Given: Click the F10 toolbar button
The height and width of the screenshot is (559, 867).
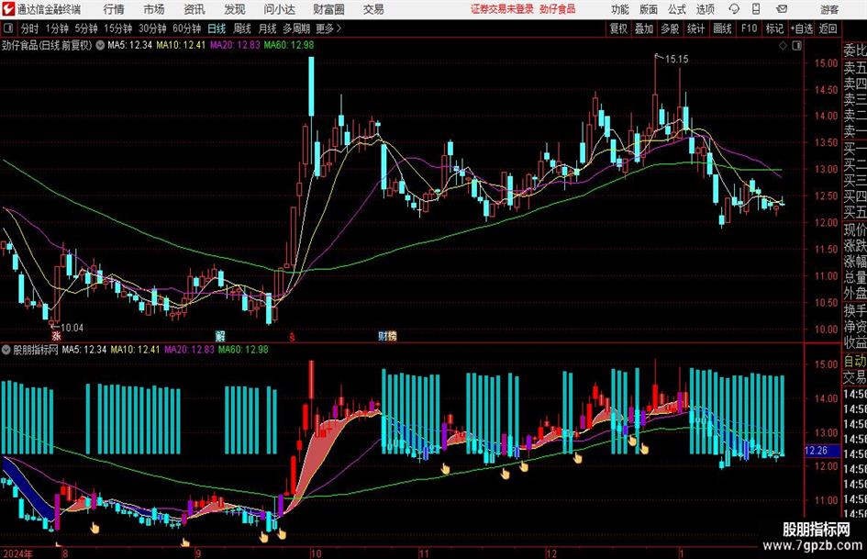Looking at the screenshot, I should tap(749, 28).
